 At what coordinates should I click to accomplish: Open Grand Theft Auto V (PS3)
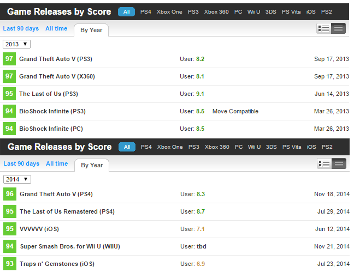coord(56,59)
